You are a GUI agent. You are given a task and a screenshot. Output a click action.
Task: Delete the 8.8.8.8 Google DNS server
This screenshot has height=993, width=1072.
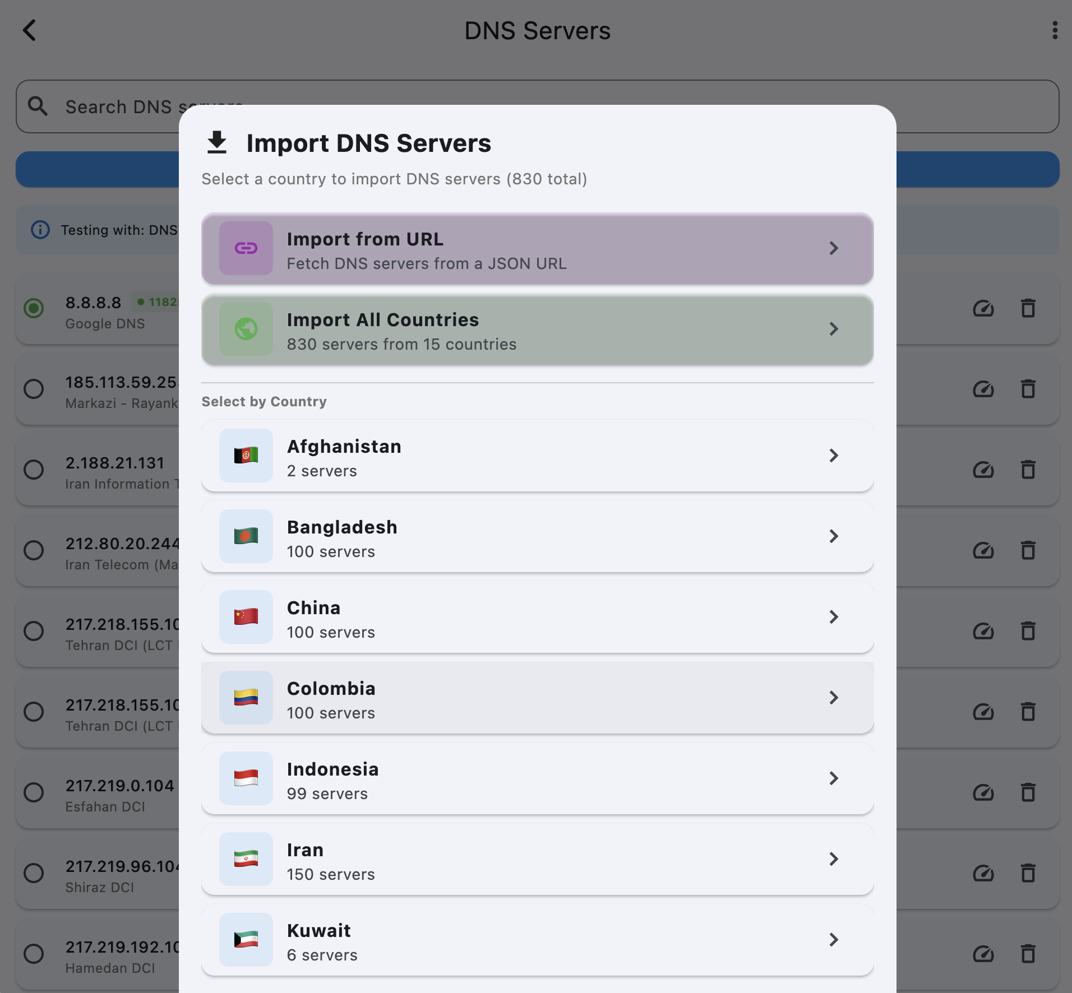click(x=1028, y=308)
